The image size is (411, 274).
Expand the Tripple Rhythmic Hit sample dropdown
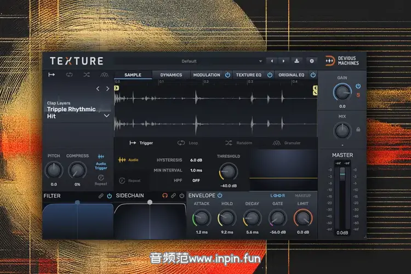[x=106, y=116]
